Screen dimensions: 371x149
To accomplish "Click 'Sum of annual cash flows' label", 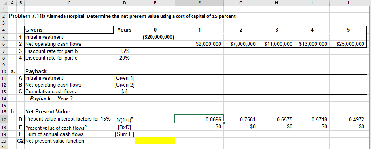I will pos(55,134).
